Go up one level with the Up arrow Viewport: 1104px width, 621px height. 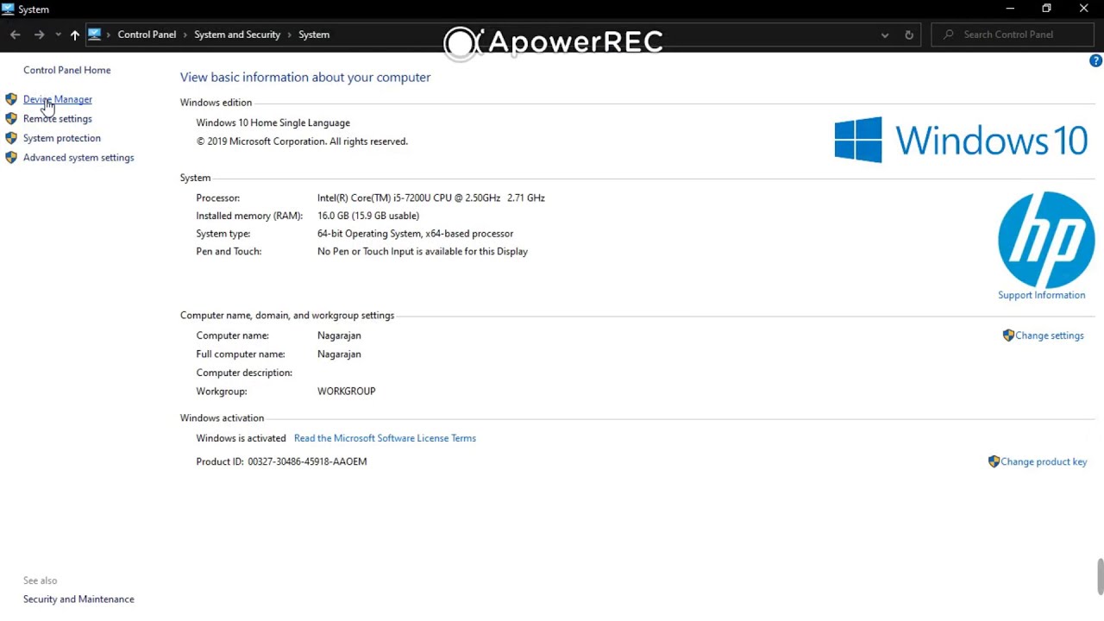point(75,34)
